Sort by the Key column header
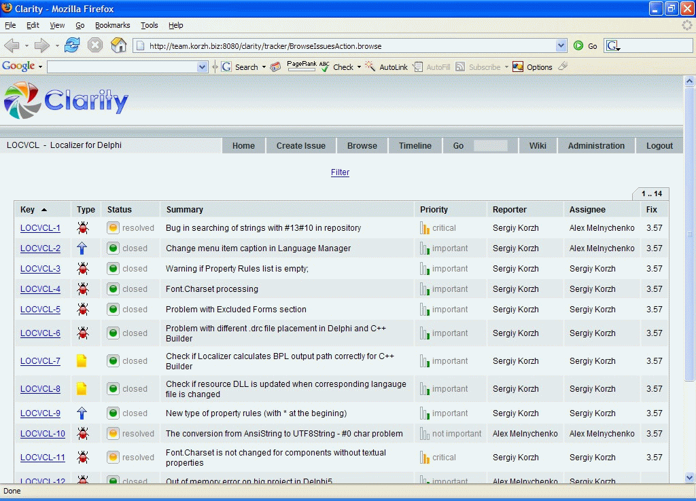 click(x=27, y=210)
